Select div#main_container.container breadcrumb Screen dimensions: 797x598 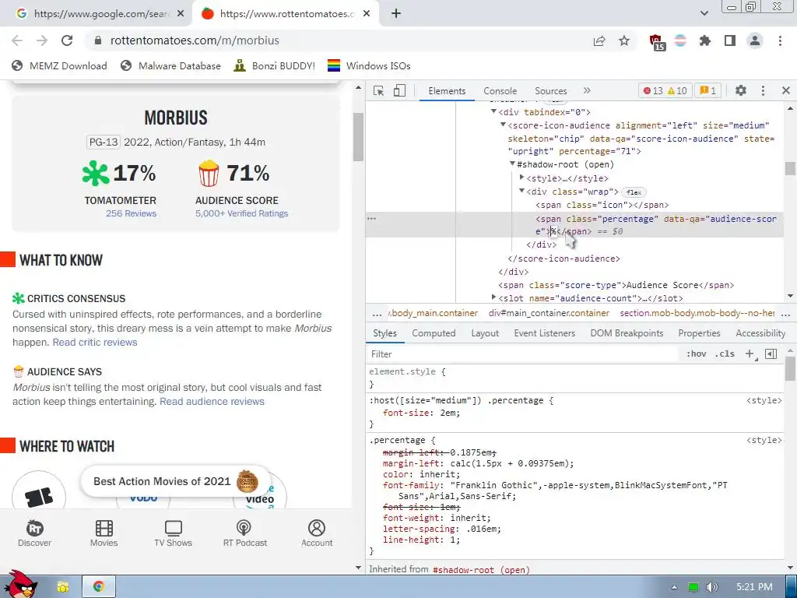549,313
